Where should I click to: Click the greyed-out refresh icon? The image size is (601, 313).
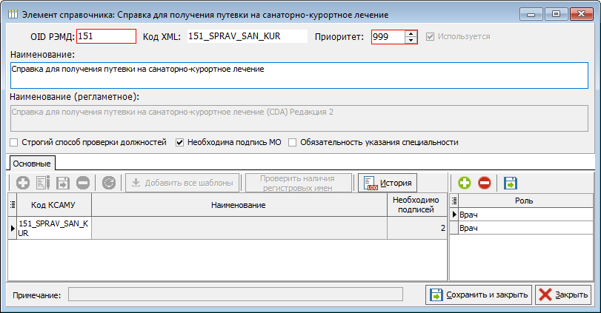pos(109,182)
